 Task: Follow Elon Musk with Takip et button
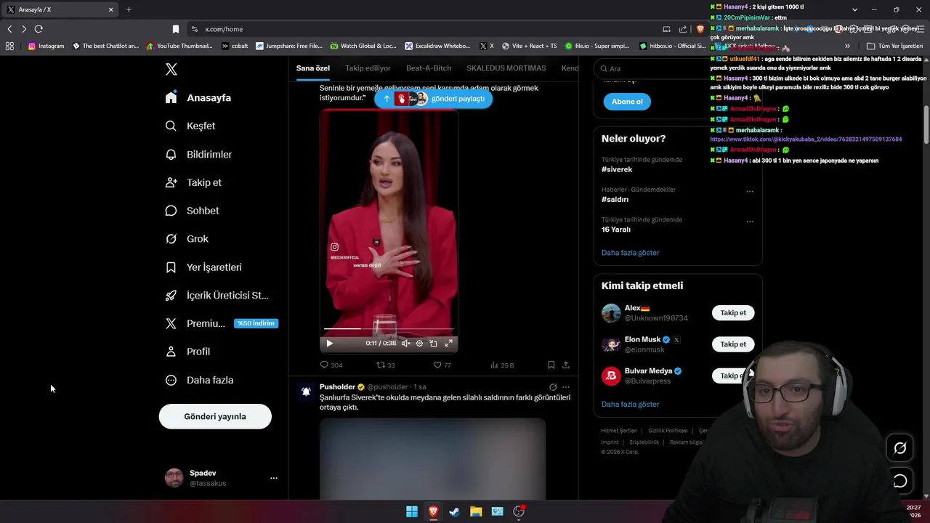(733, 344)
